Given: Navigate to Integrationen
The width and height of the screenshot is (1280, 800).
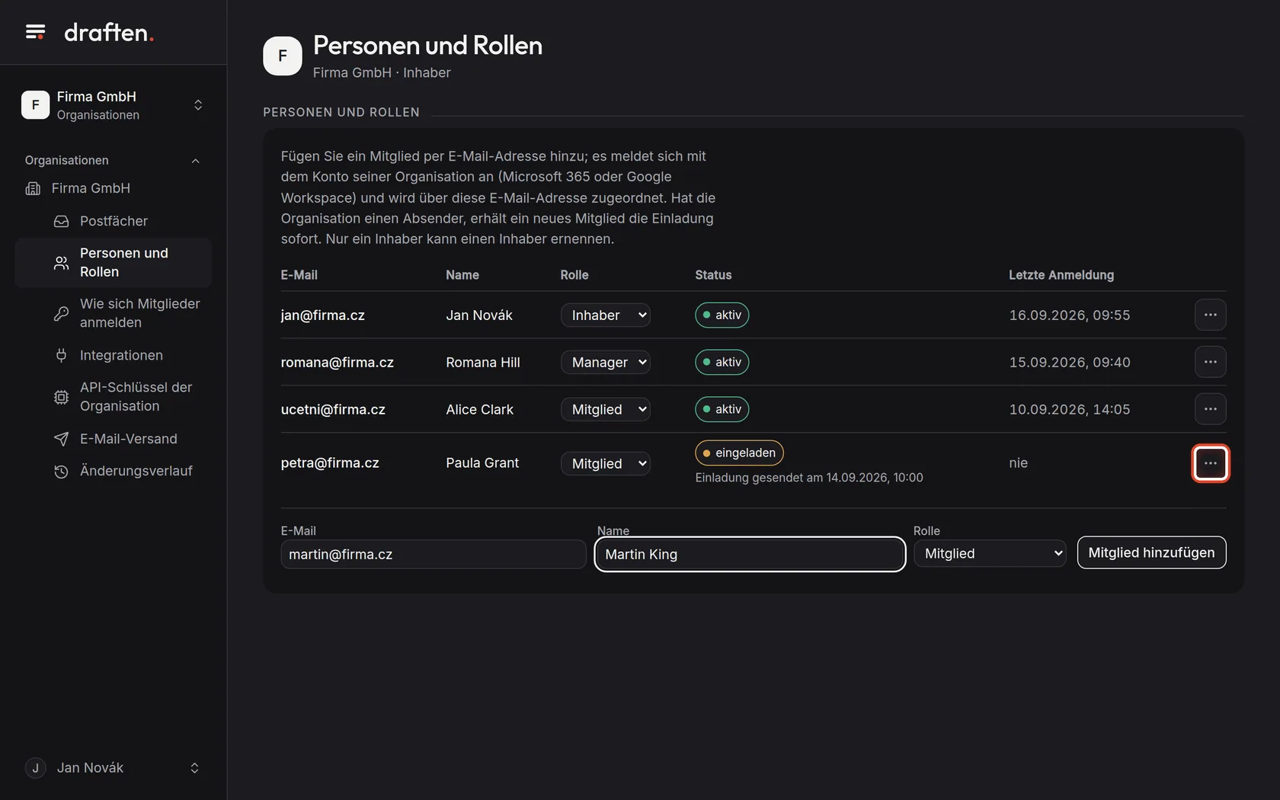Looking at the screenshot, I should pos(121,355).
